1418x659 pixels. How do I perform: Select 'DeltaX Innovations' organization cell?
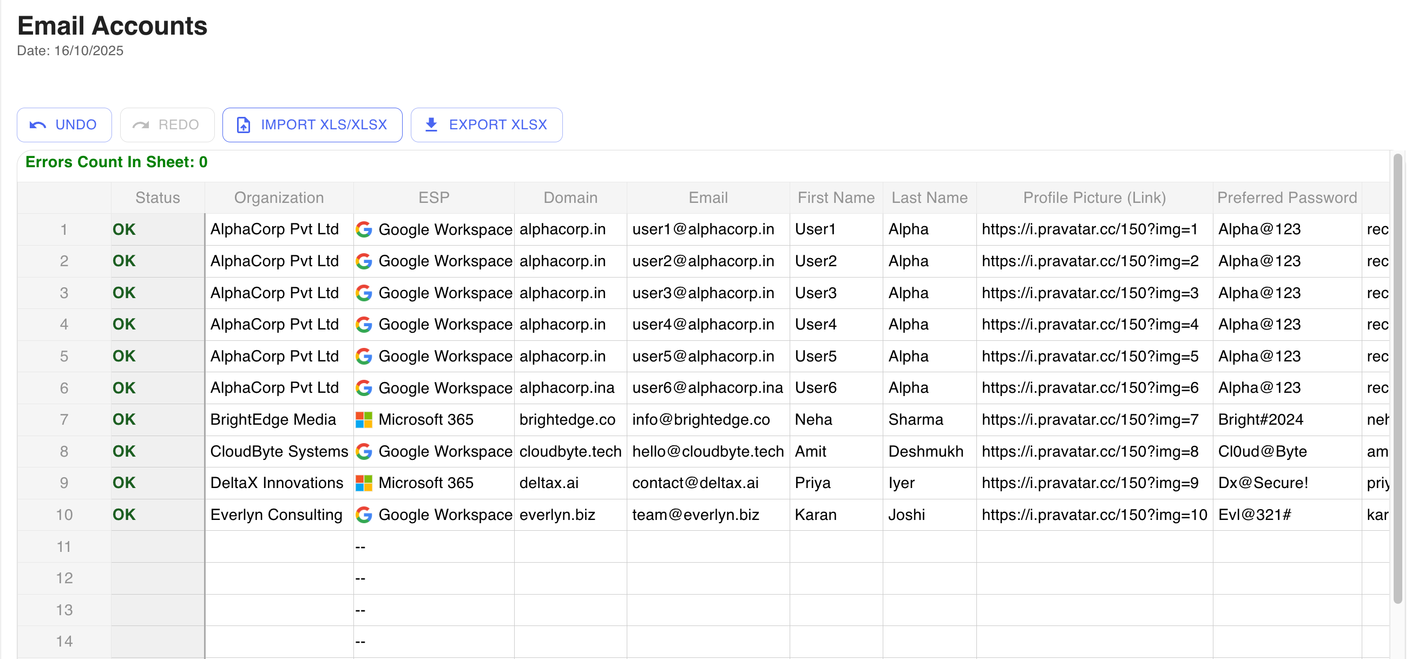(279, 483)
